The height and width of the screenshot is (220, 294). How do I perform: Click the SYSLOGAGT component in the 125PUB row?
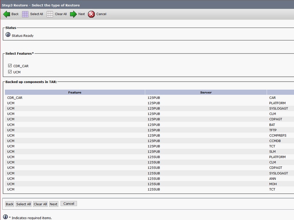click(279, 108)
